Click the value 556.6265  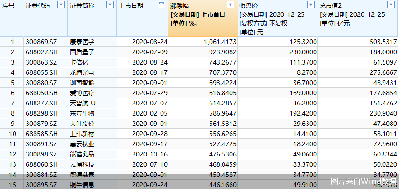pos(223,134)
